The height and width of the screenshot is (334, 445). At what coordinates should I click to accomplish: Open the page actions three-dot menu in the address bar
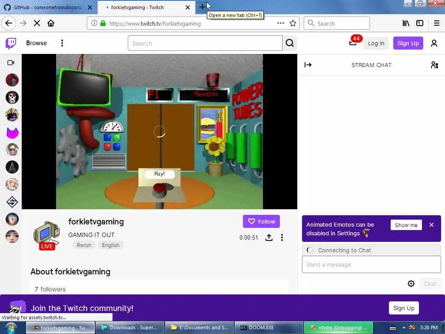click(280, 23)
